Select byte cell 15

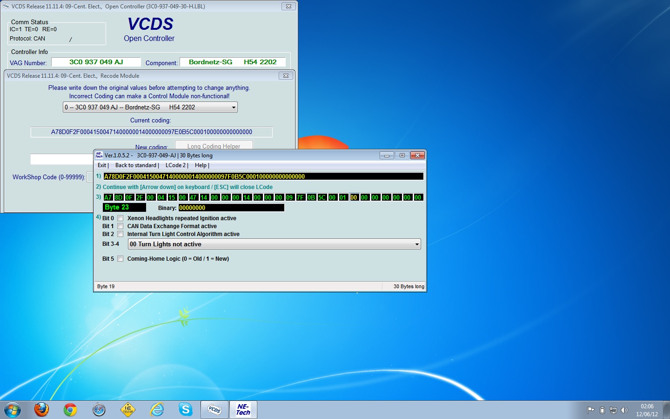(x=172, y=197)
